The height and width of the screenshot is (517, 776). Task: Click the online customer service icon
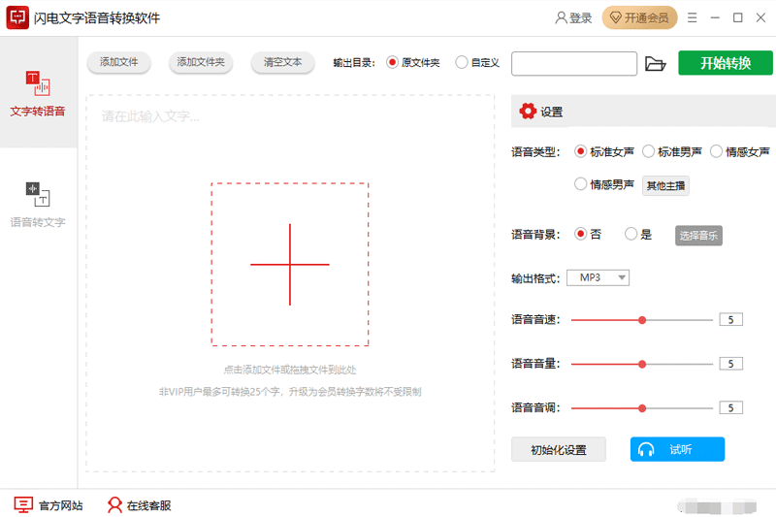pyautogui.click(x=114, y=504)
